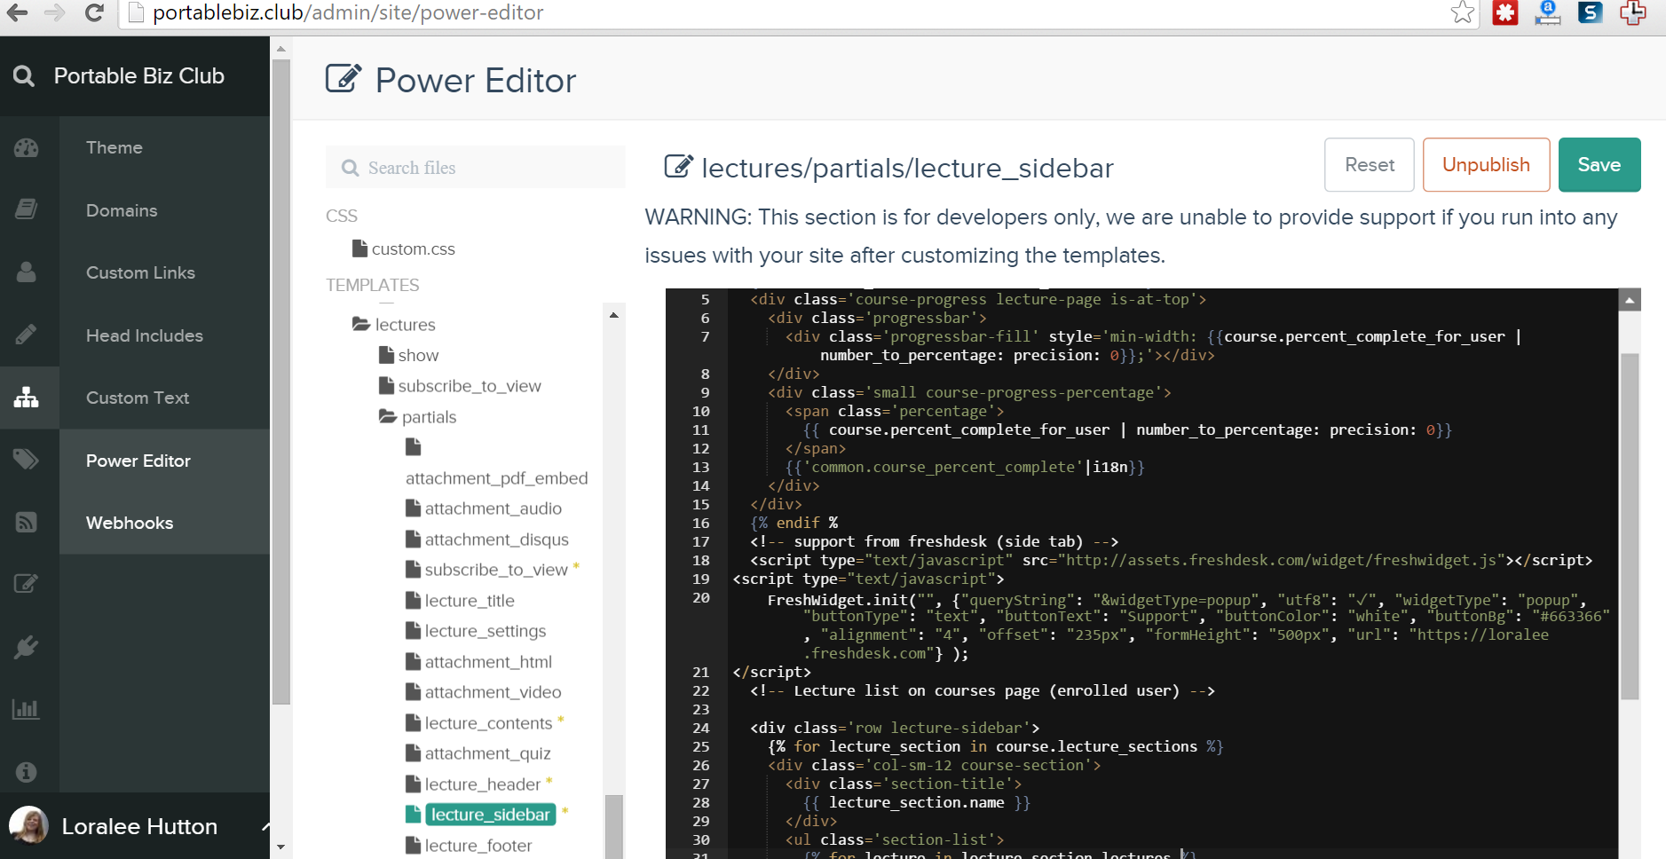This screenshot has height=859, width=1666.
Task: Open the attachment_audio file
Action: tap(493, 508)
